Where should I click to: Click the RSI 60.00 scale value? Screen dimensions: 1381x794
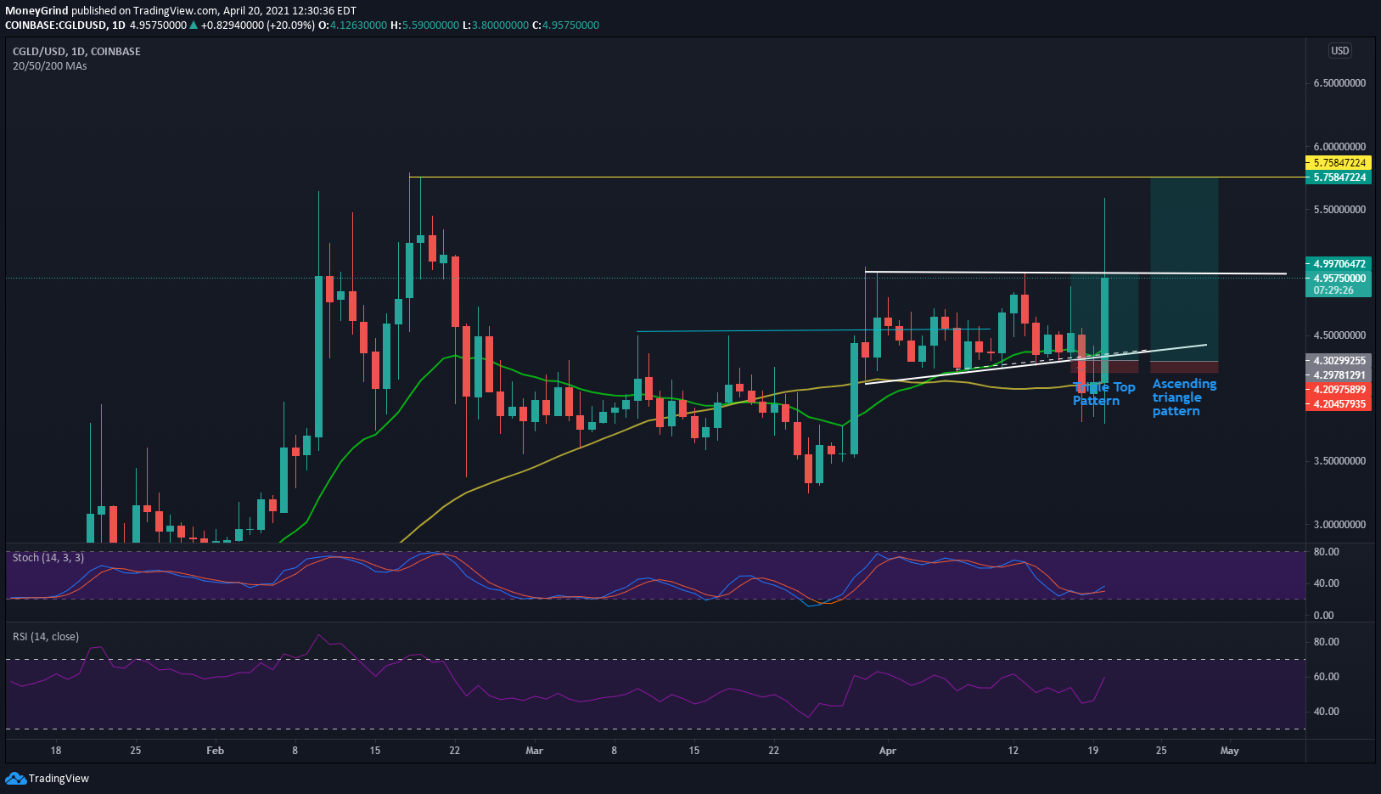click(x=1326, y=677)
